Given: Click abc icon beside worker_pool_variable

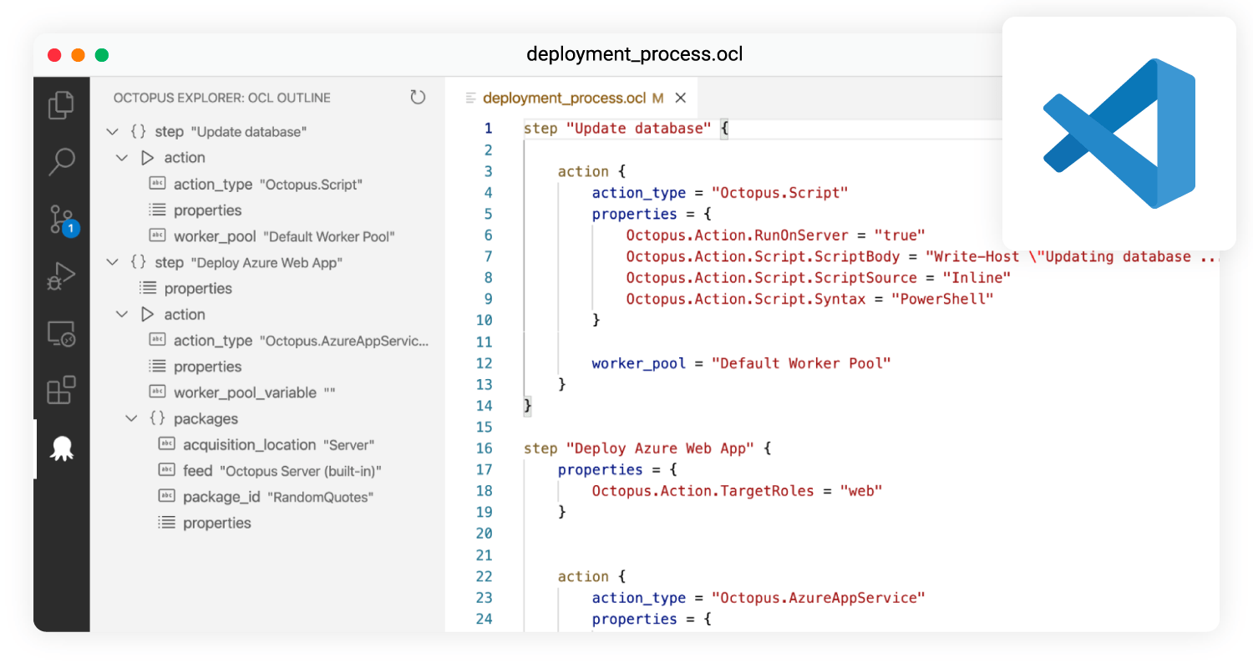Looking at the screenshot, I should click(x=157, y=392).
